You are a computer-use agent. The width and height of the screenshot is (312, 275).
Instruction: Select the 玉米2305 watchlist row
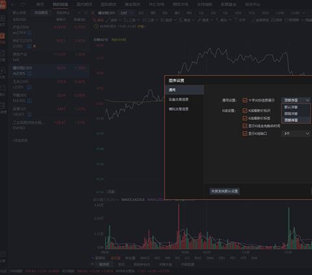click(50, 84)
